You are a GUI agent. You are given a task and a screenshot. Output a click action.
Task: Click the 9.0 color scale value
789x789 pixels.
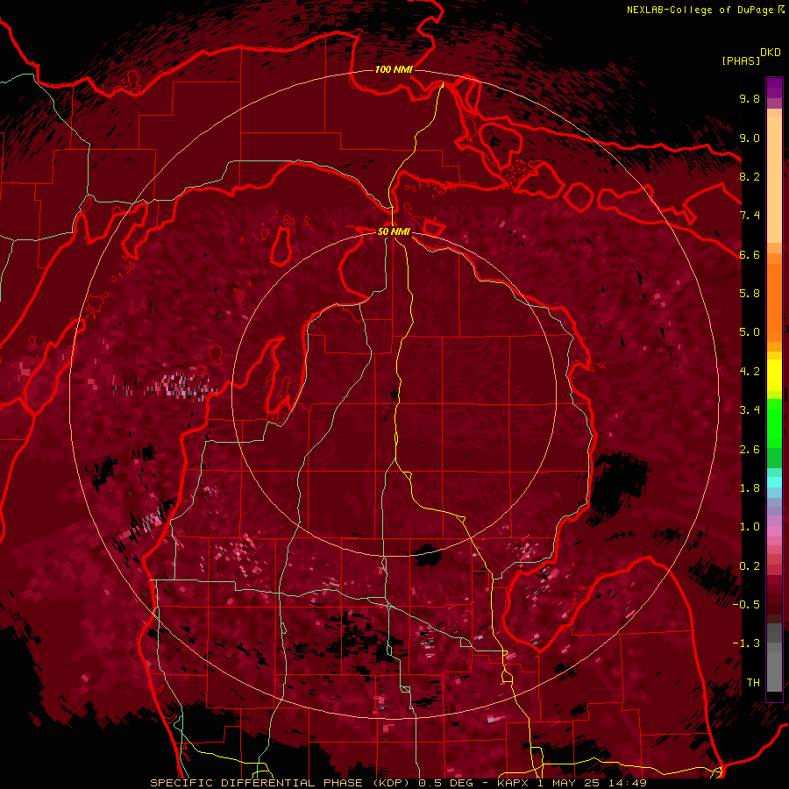pos(750,138)
